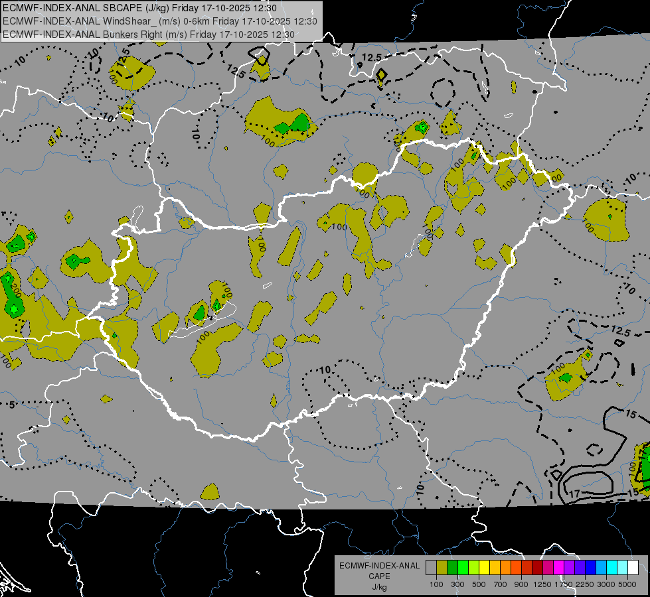
Task: Click the Bunkers Right (m/s) title line
Action: (149, 34)
